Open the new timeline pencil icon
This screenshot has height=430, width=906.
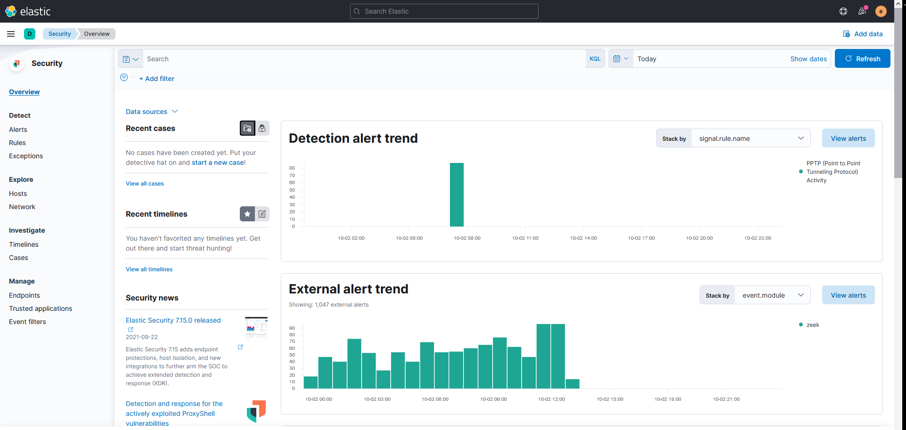(x=262, y=214)
